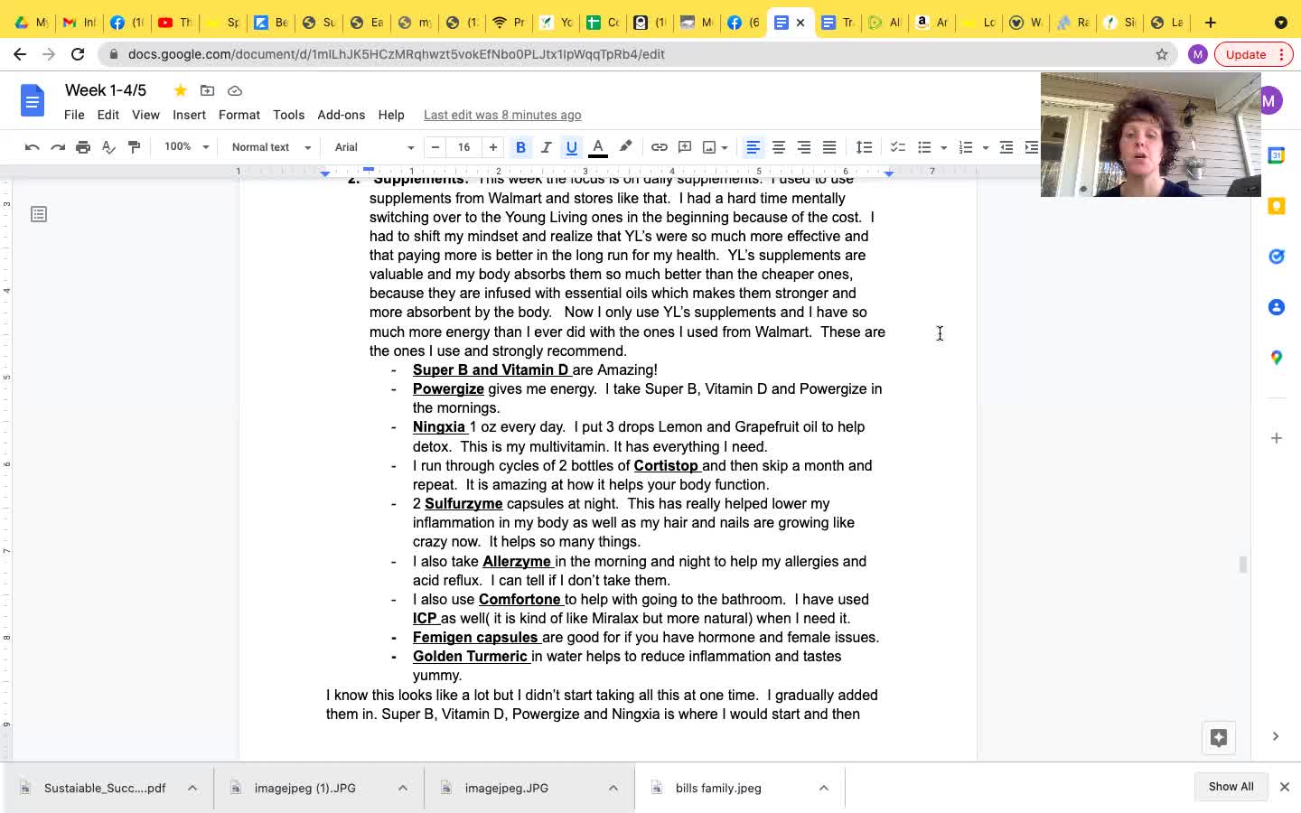Open the insert image dropdown arrow
The width and height of the screenshot is (1301, 813).
coord(725,148)
